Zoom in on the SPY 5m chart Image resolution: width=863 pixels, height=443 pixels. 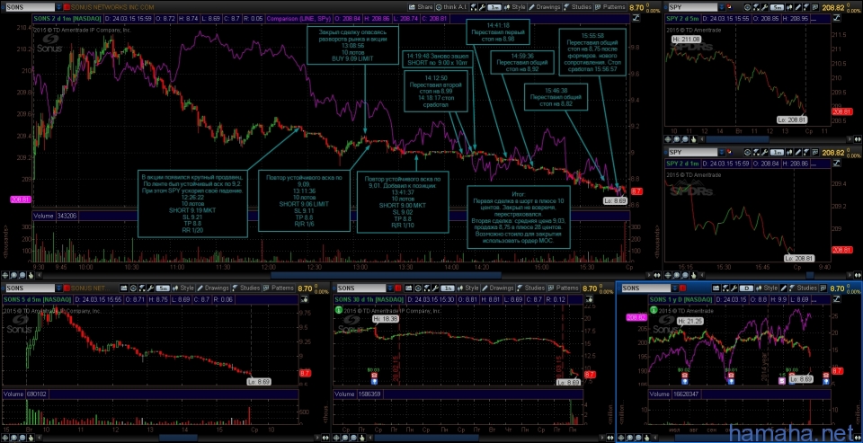676,139
